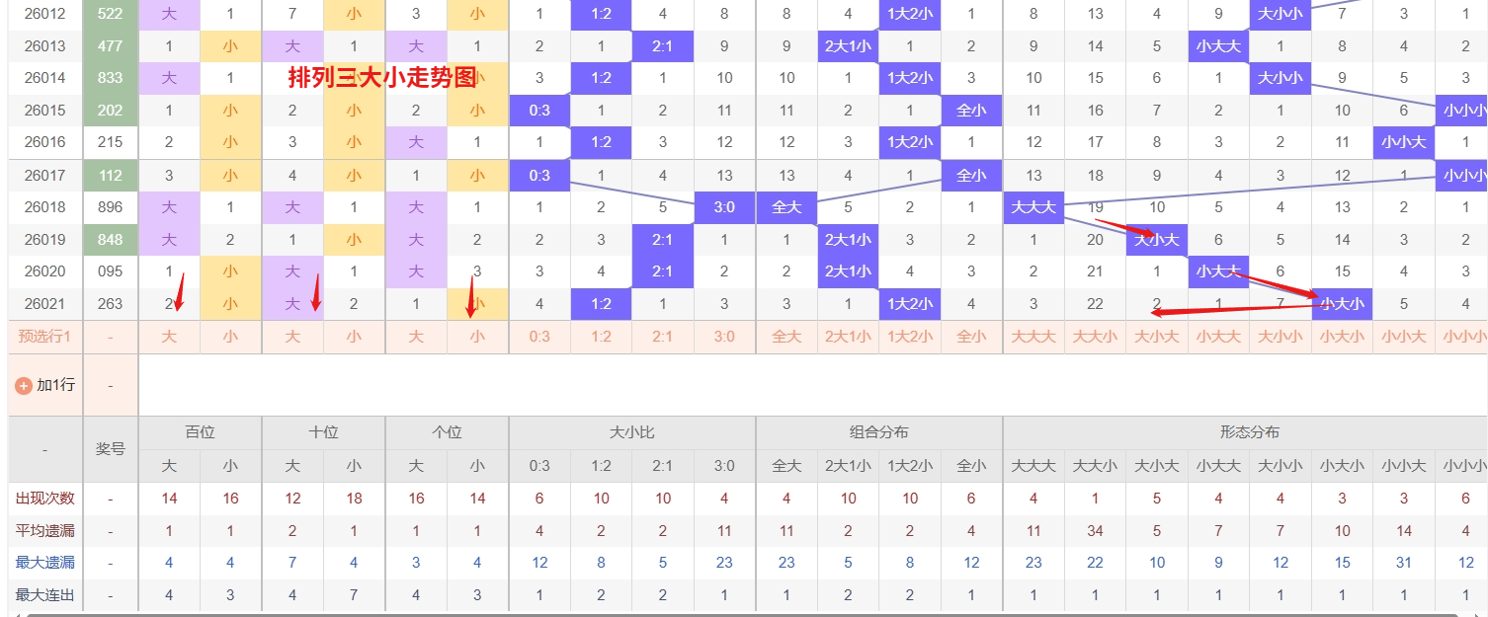Select 3:0 in the 预选行1 row
This screenshot has height=617, width=1488.
[724, 337]
